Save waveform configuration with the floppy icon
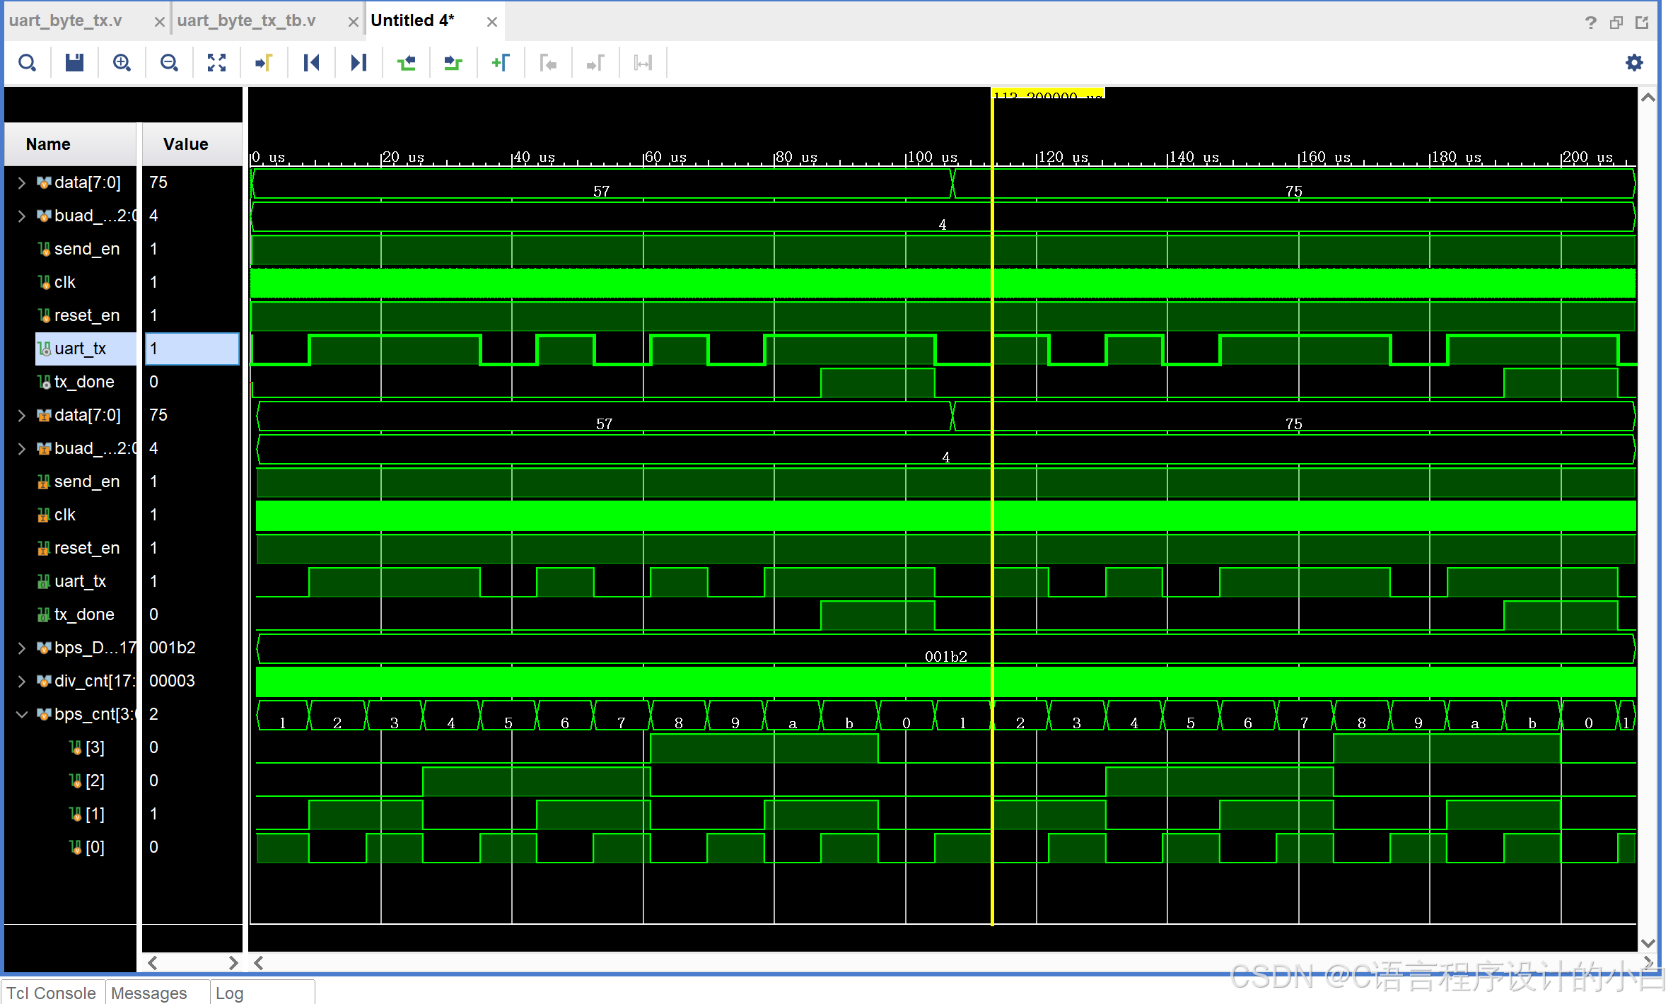Screen dimensions: 1673x1004 (74, 63)
